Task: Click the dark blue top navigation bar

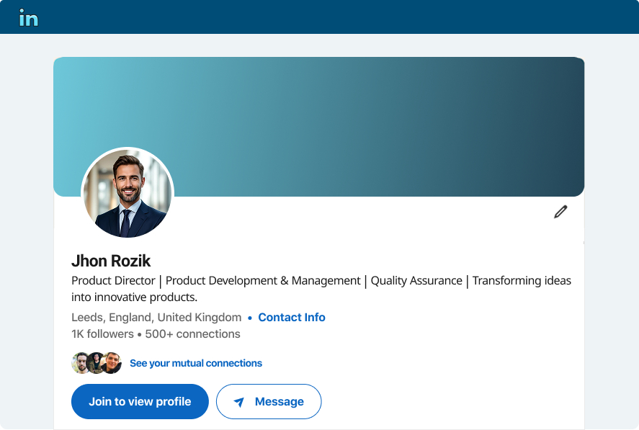Action: coord(320,17)
